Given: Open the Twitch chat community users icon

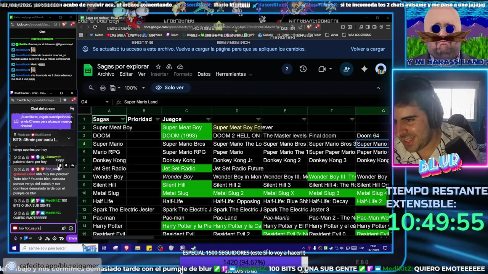Looking at the screenshot, I should (72, 108).
